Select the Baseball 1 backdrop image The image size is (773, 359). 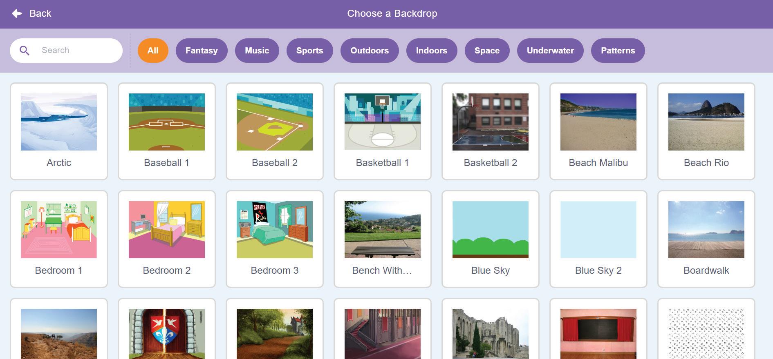(x=167, y=122)
